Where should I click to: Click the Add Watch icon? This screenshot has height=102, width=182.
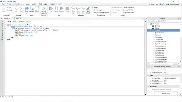pyautogui.click(x=88, y=8)
